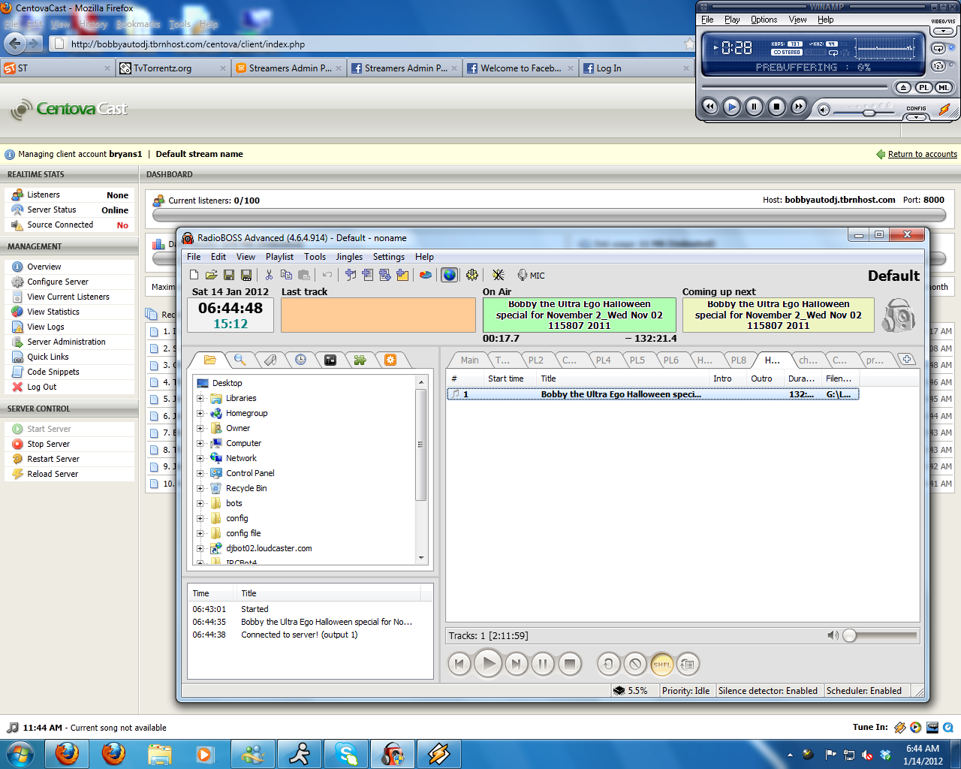961x769 pixels.
Task: Open playlist folder icon in RadioBOSS toolbar
Action: coord(212,275)
